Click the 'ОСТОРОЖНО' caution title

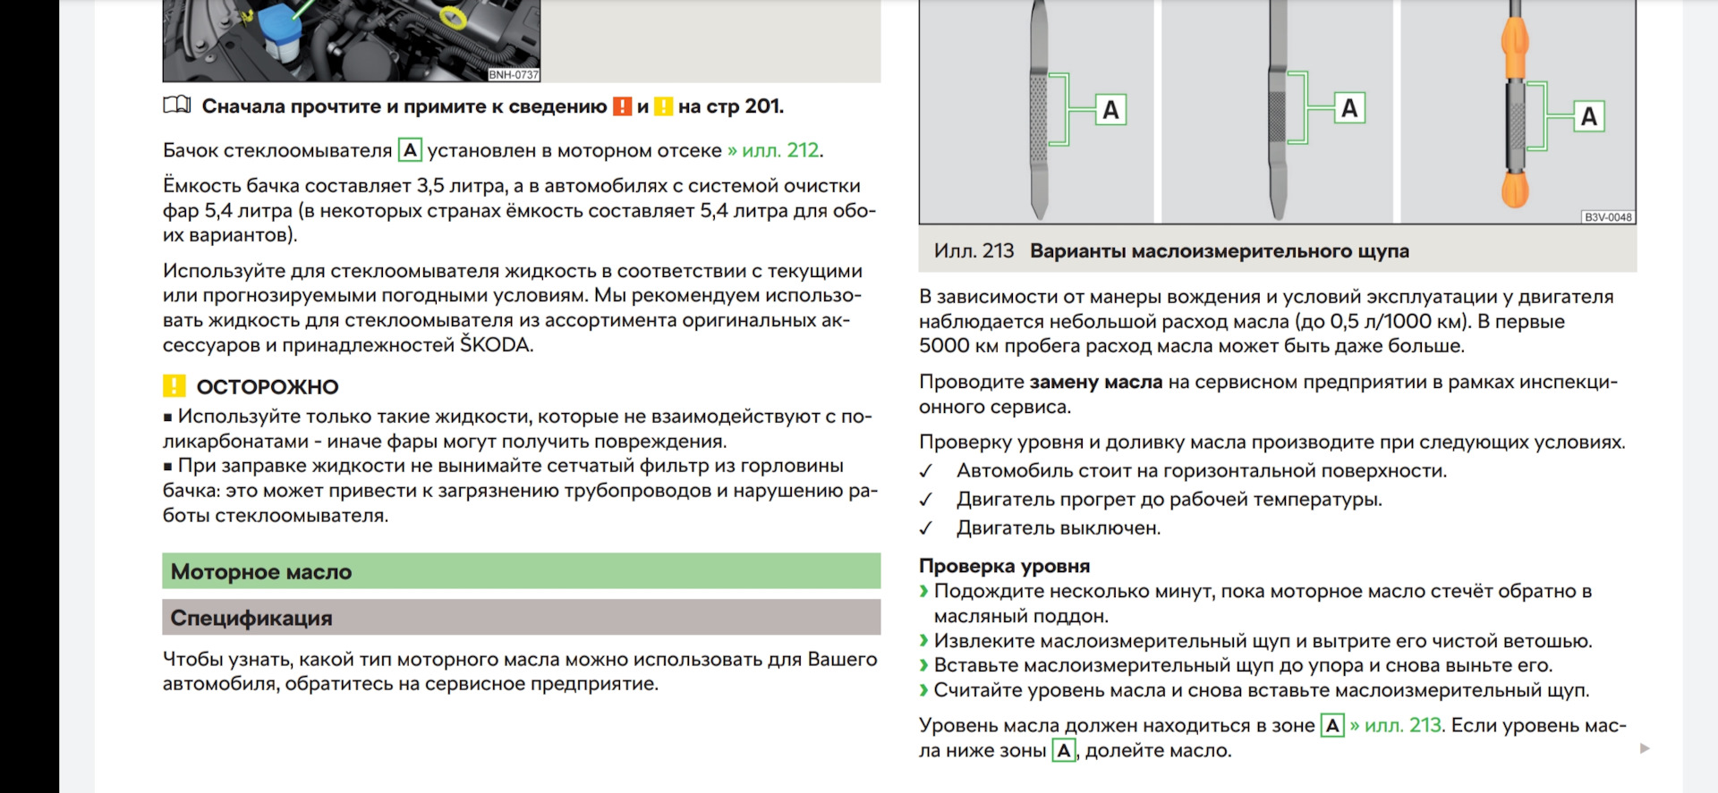point(268,387)
